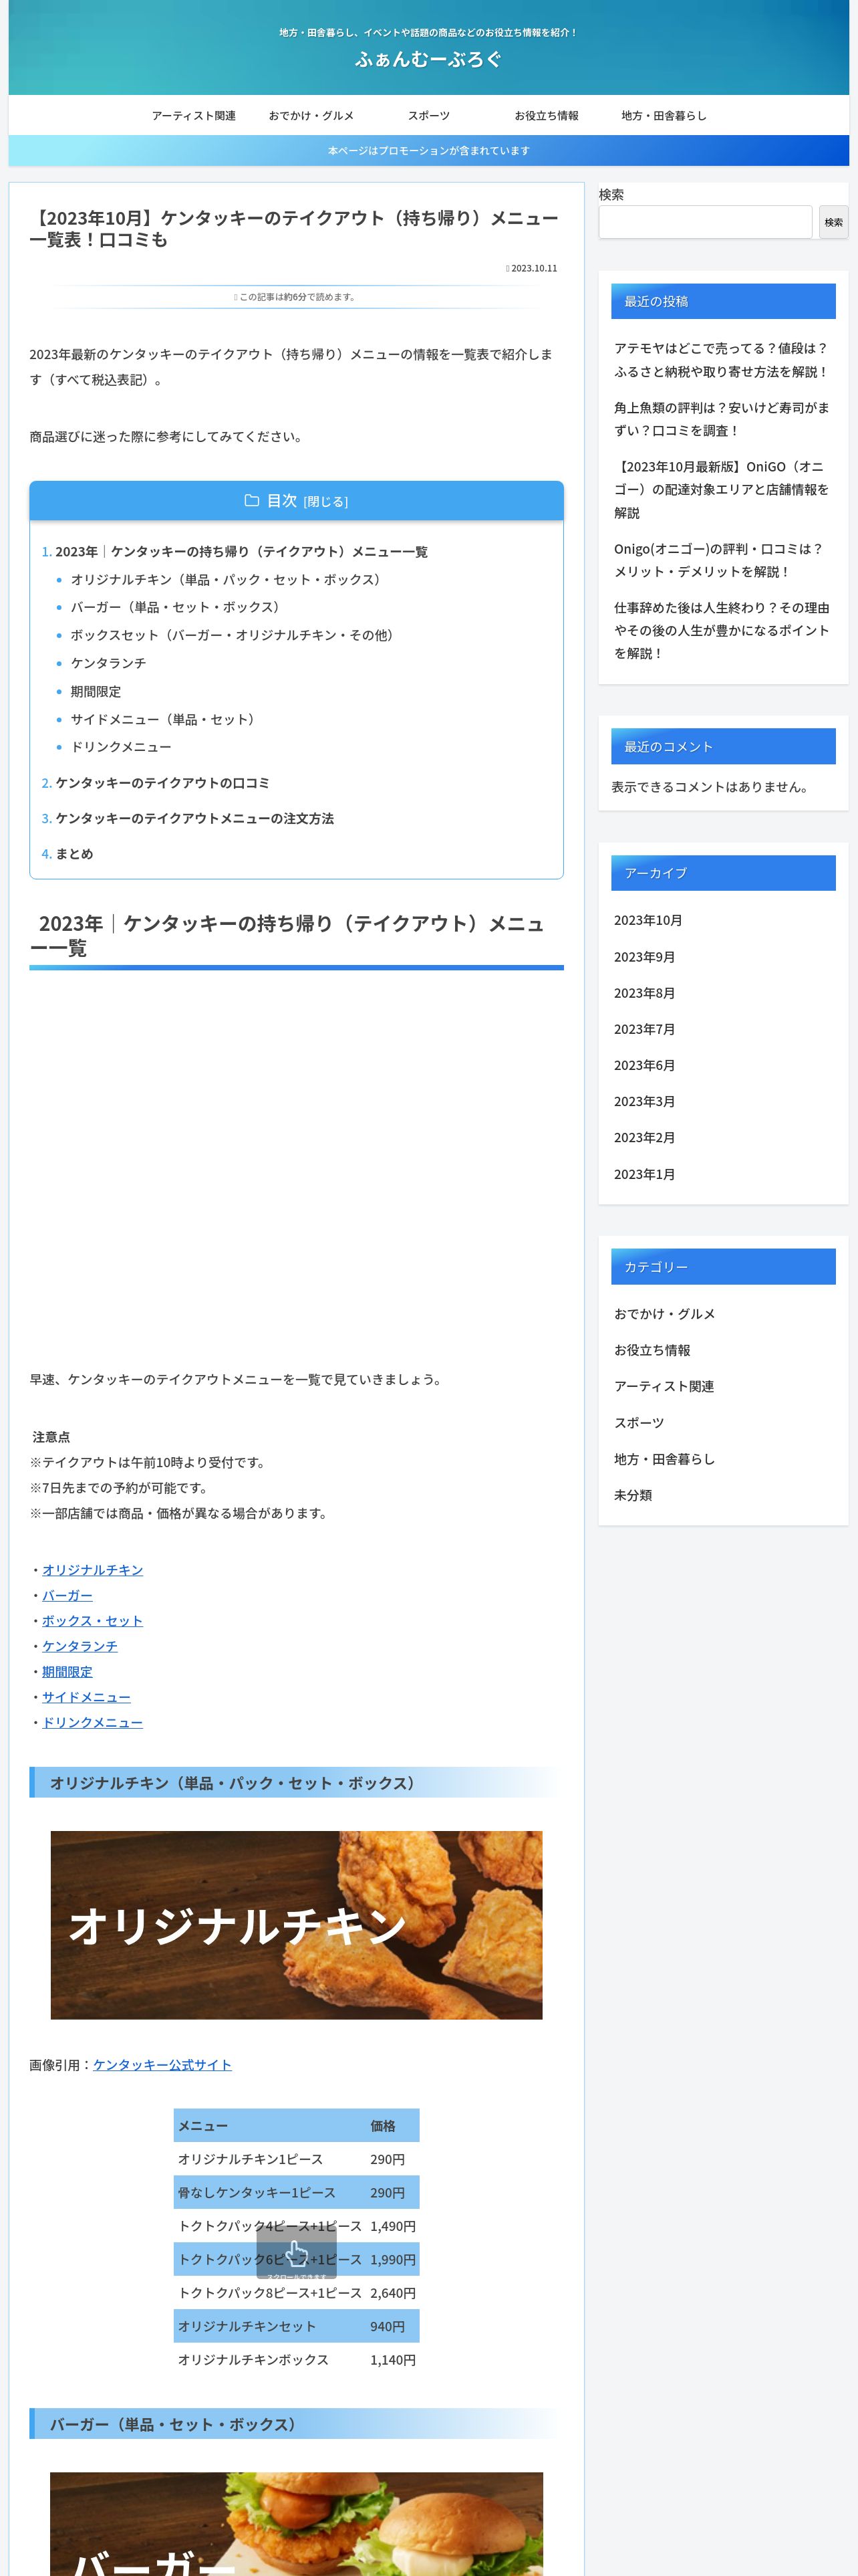The image size is (858, 2576).
Task: Click the バーガー banner image
Action: coord(297,2525)
